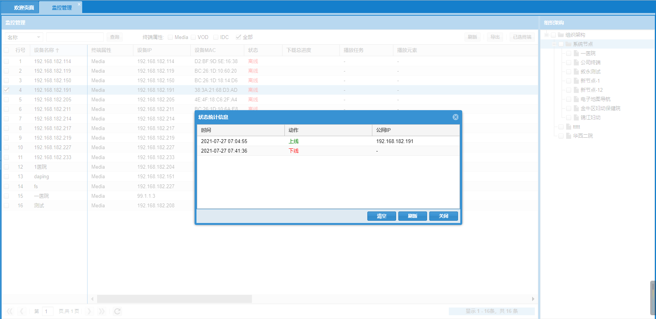656x319 pixels.
Task: Click the 播放元素 column header
Action: click(407, 50)
